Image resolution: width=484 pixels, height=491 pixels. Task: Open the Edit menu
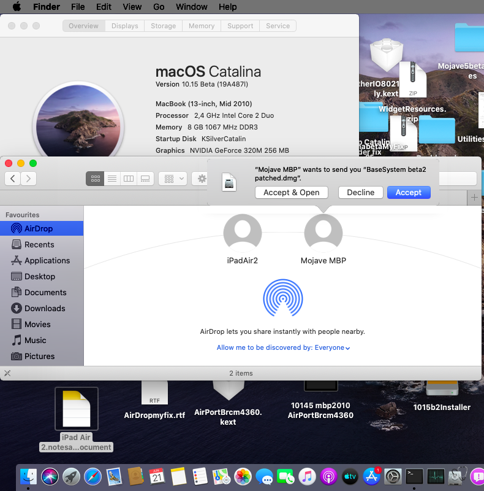(x=104, y=7)
